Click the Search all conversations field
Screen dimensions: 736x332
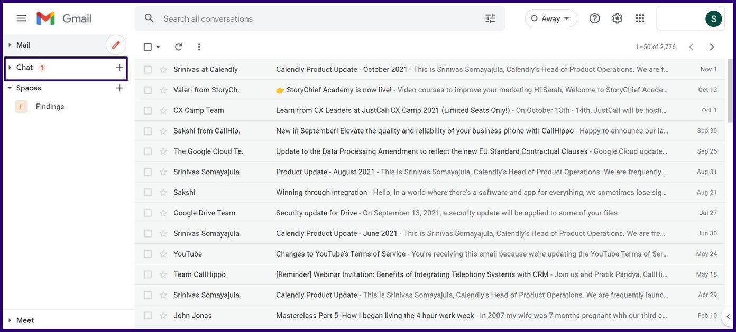point(320,18)
